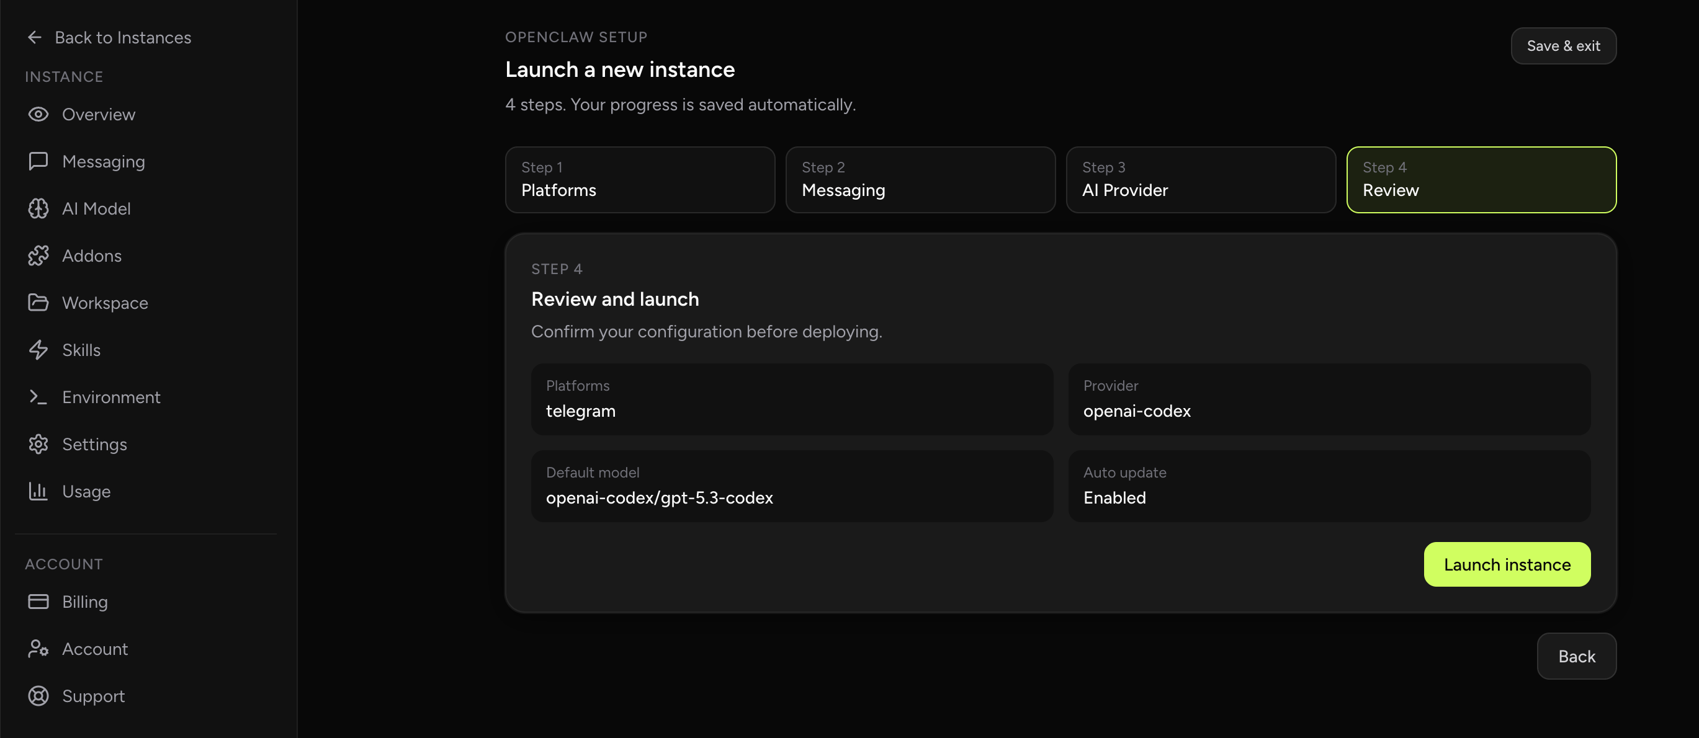Select the Messaging speech bubble icon
1699x738 pixels.
click(38, 161)
